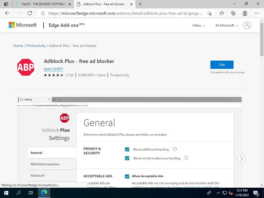Click the Get button
Screen dimensions: 264x198
click(222, 65)
